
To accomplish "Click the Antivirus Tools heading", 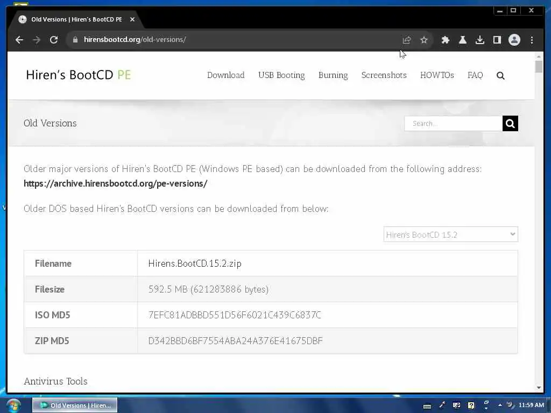I will [55, 381].
